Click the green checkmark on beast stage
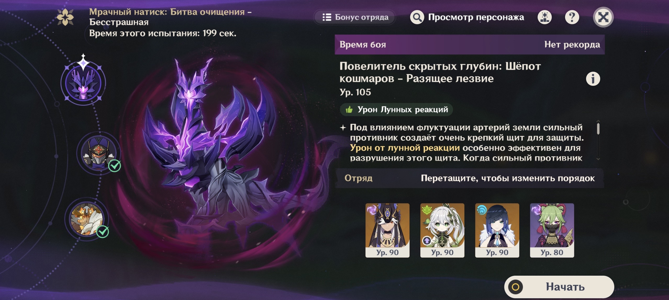This screenshot has width=669, height=300. tap(103, 231)
